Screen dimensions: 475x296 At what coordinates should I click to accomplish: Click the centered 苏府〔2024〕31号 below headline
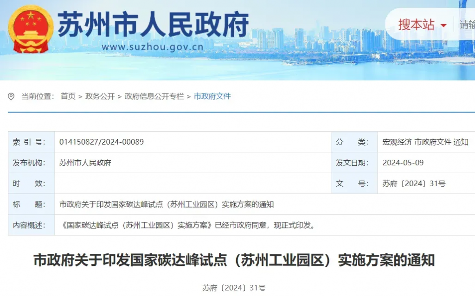tap(234, 288)
